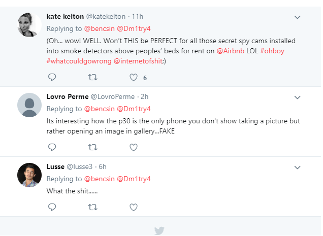Open Lusse's tweet dropdown chevron
The width and height of the screenshot is (323, 236).
298,166
